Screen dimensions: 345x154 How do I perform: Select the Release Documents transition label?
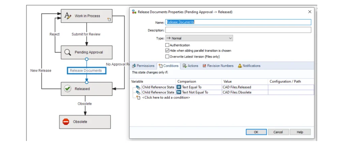coord(86,71)
